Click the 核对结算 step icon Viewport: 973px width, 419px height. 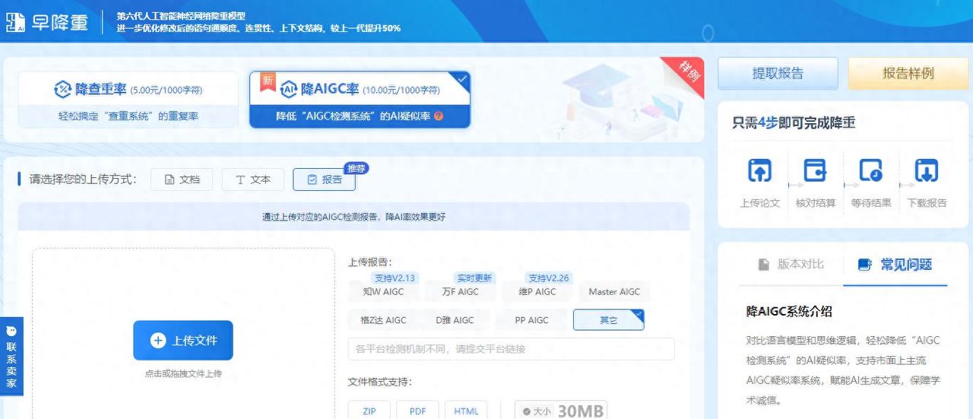click(x=816, y=170)
